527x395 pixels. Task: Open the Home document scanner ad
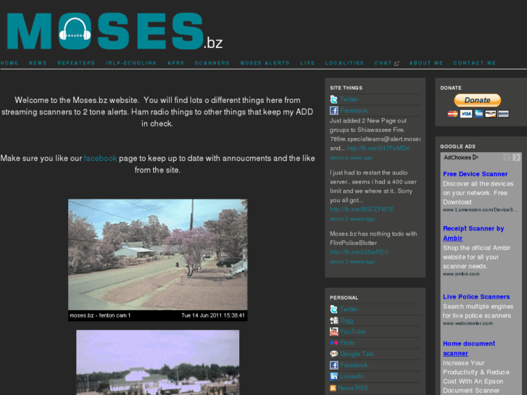pos(469,349)
